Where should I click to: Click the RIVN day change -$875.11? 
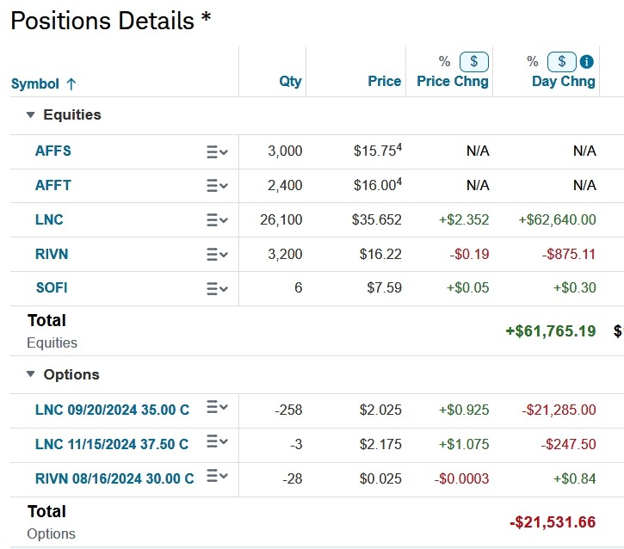pyautogui.click(x=569, y=254)
